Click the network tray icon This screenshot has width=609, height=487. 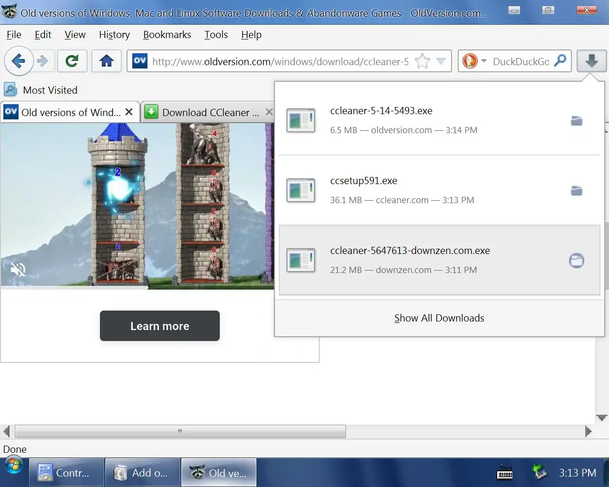(539, 472)
